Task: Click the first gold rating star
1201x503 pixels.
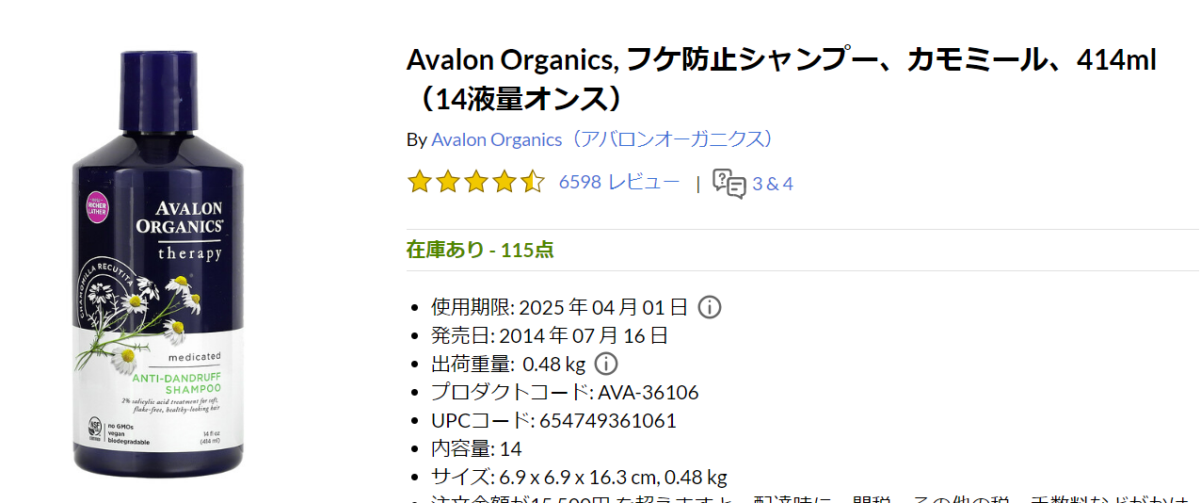Action: click(419, 182)
